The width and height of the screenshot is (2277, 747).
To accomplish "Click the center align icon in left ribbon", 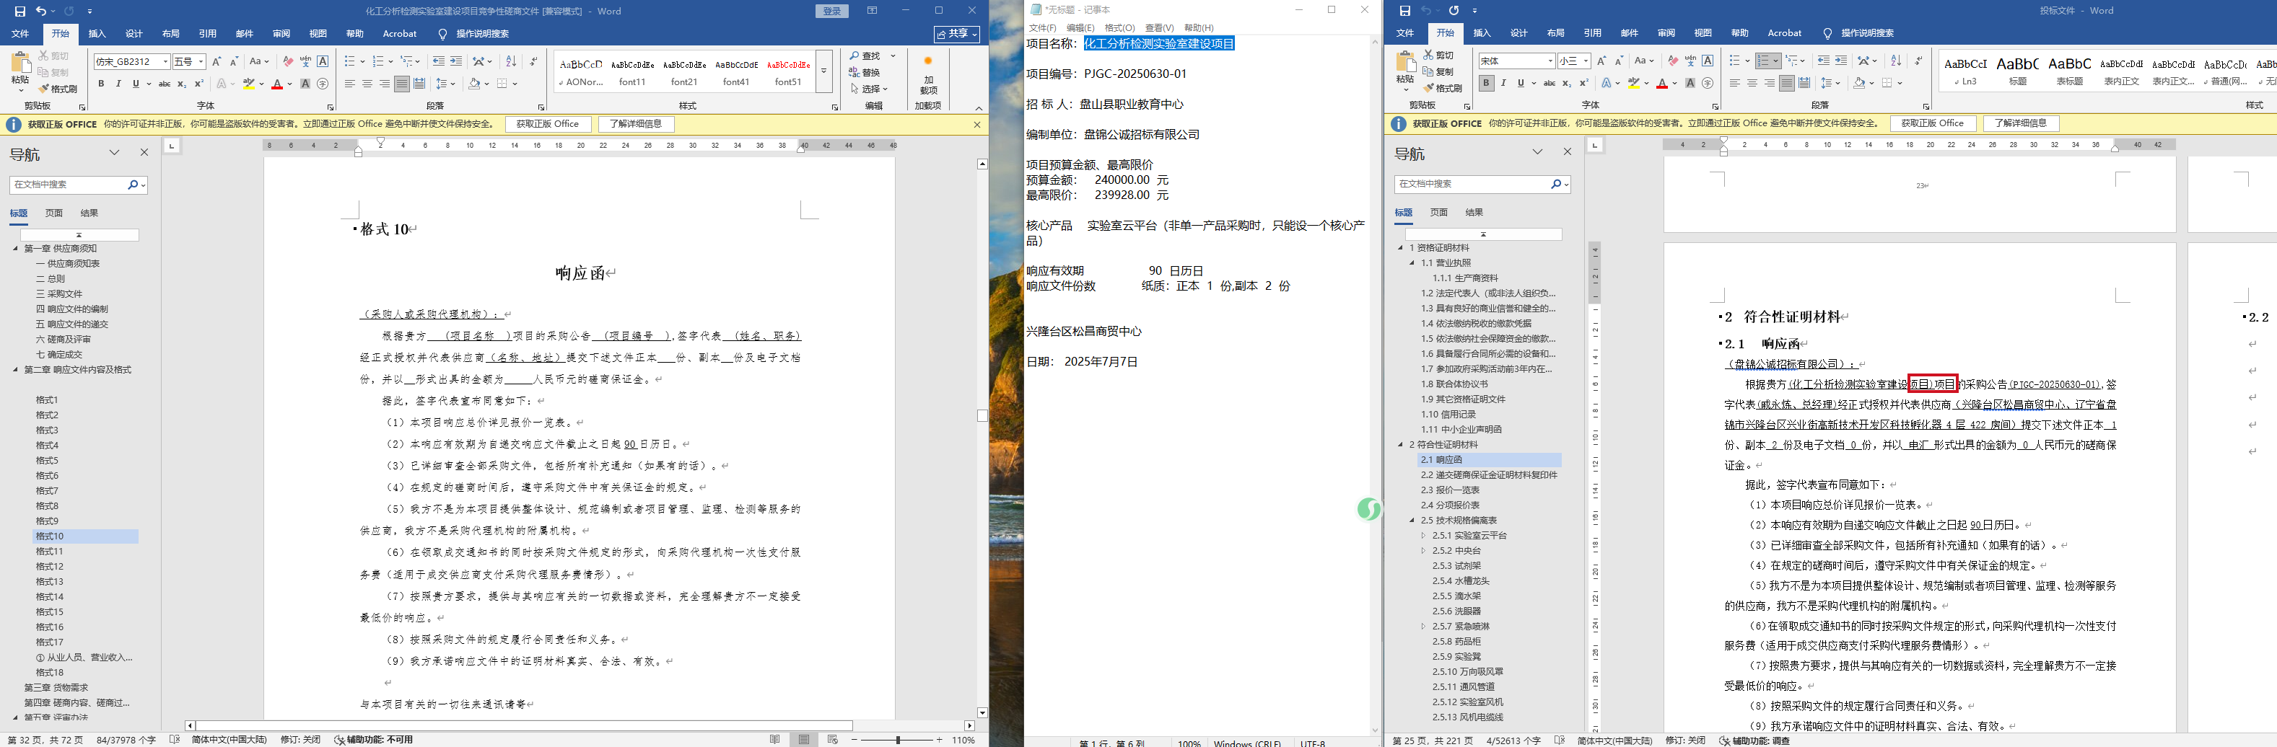I will (367, 84).
